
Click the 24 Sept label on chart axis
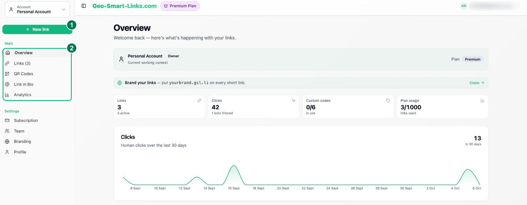pos(332,188)
